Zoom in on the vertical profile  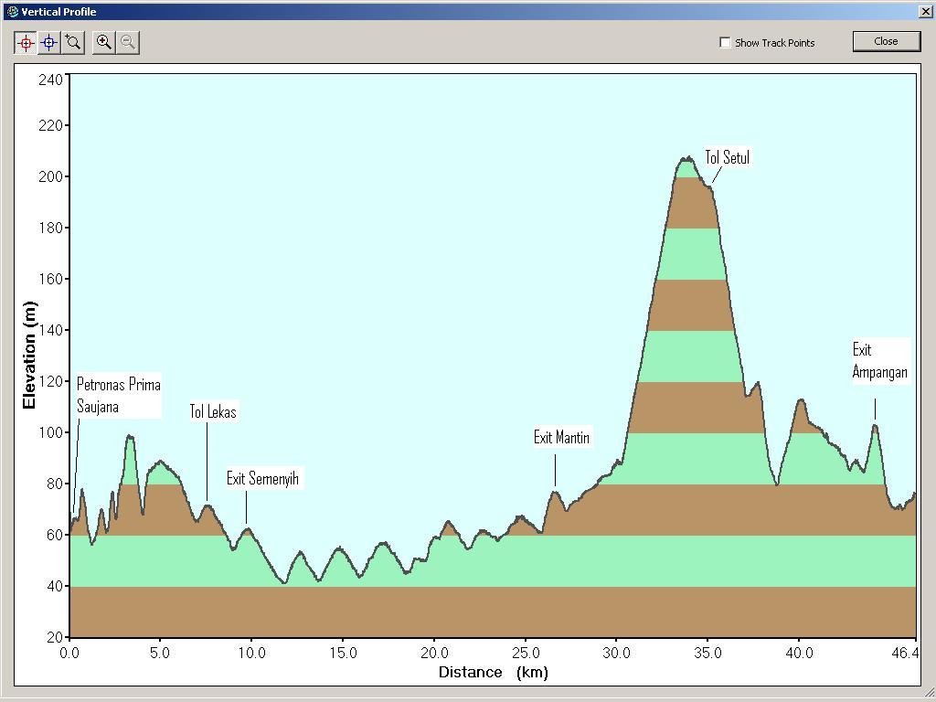pos(104,42)
